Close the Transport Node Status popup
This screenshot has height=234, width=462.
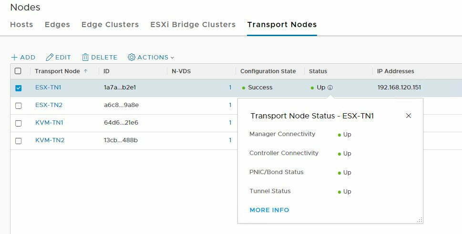click(x=409, y=116)
